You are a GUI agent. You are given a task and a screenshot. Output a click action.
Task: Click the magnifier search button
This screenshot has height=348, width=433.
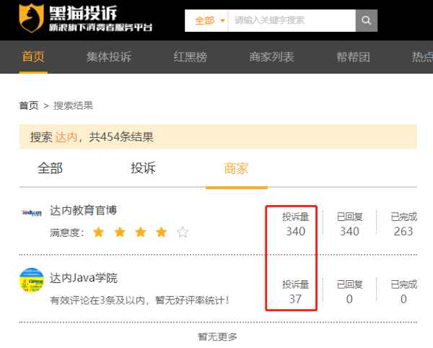[366, 20]
